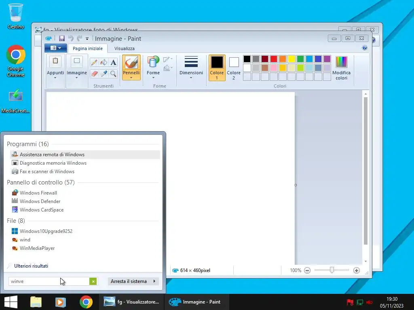Click the Start menu search field
The image size is (414, 310).
point(49,281)
